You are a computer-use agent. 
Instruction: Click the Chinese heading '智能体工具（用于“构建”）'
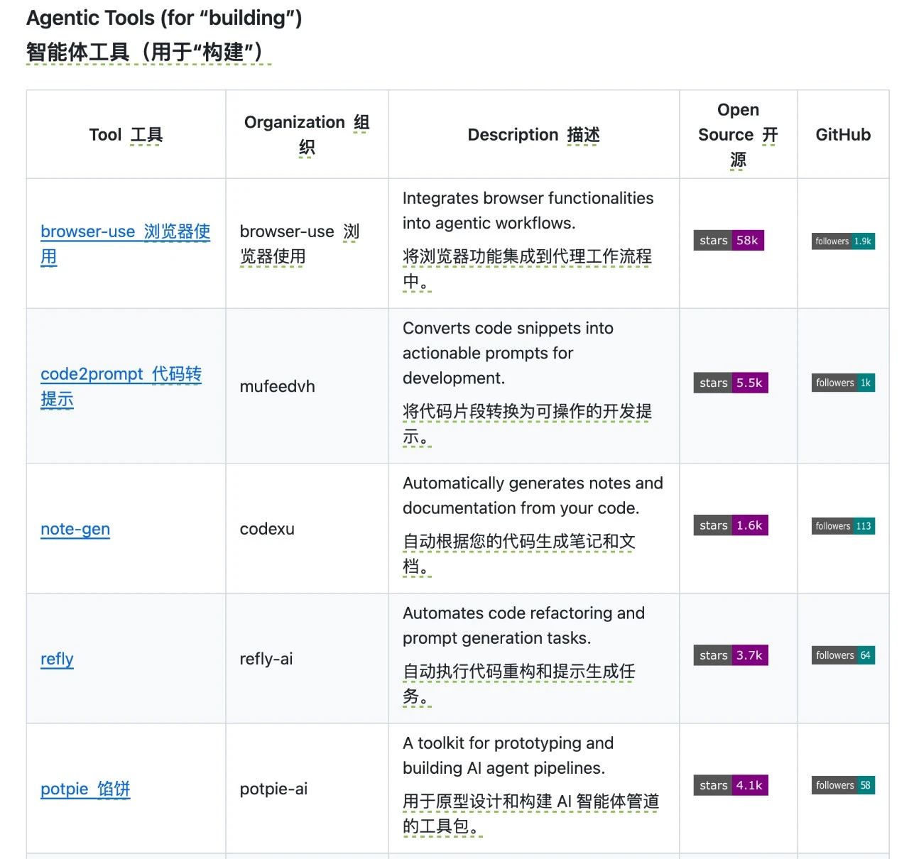coord(148,52)
